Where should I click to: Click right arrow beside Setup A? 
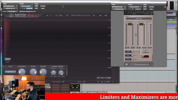pos(151,14)
